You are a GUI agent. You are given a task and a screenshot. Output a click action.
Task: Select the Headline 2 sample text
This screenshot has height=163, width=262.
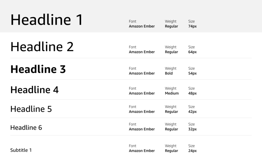pos(42,47)
